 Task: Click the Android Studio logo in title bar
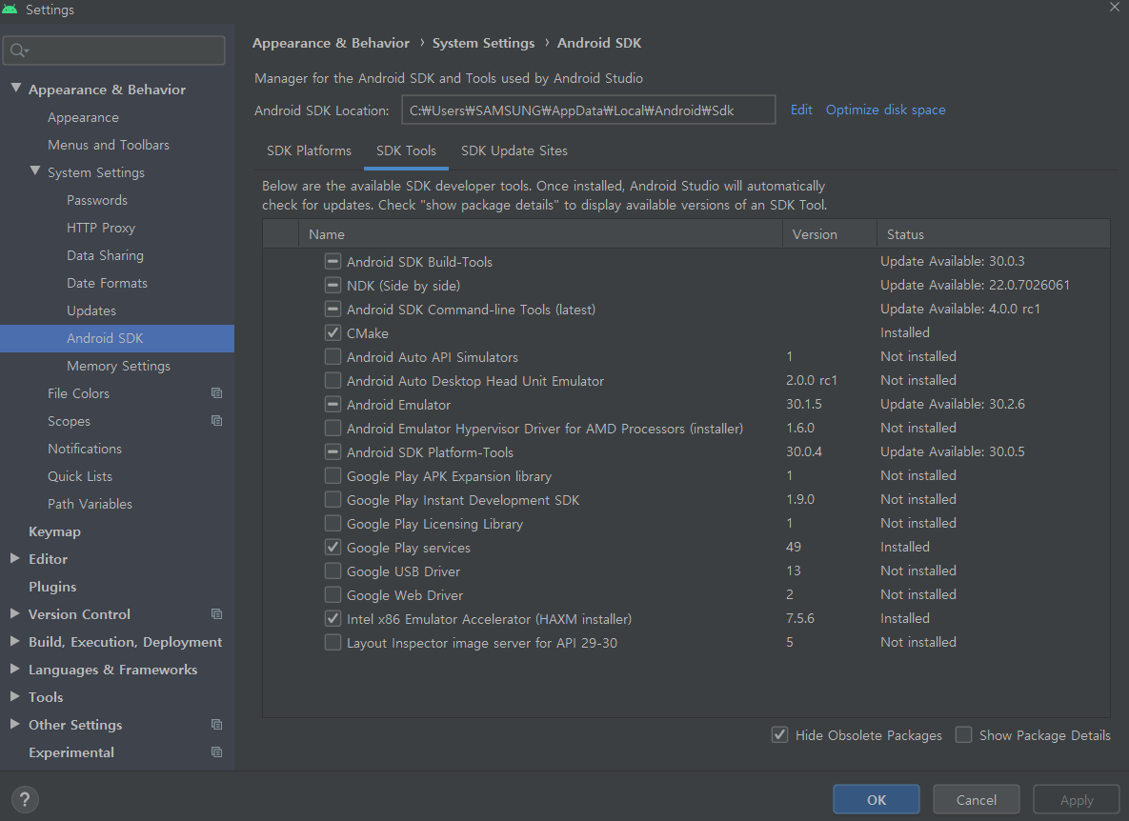(x=10, y=10)
